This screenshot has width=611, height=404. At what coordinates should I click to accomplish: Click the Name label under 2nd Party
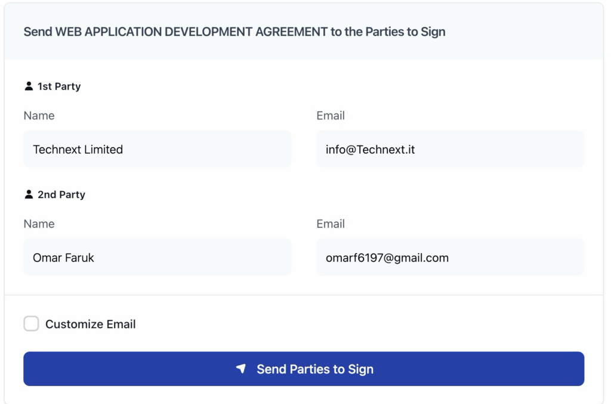pos(39,224)
